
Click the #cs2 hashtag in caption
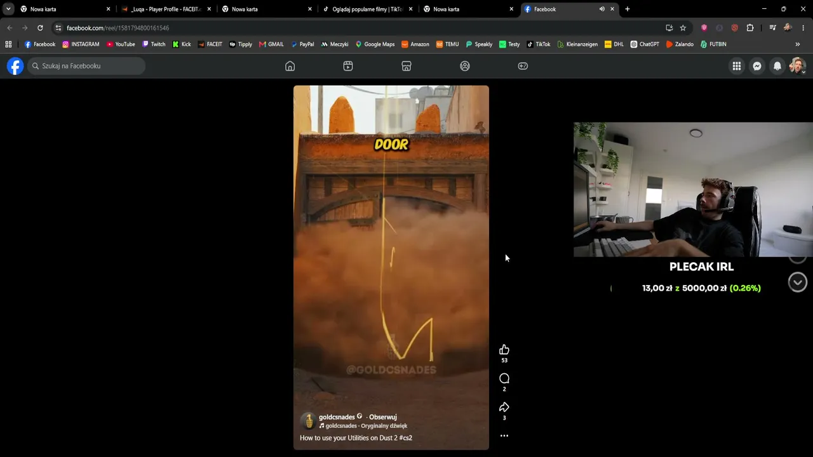405,438
